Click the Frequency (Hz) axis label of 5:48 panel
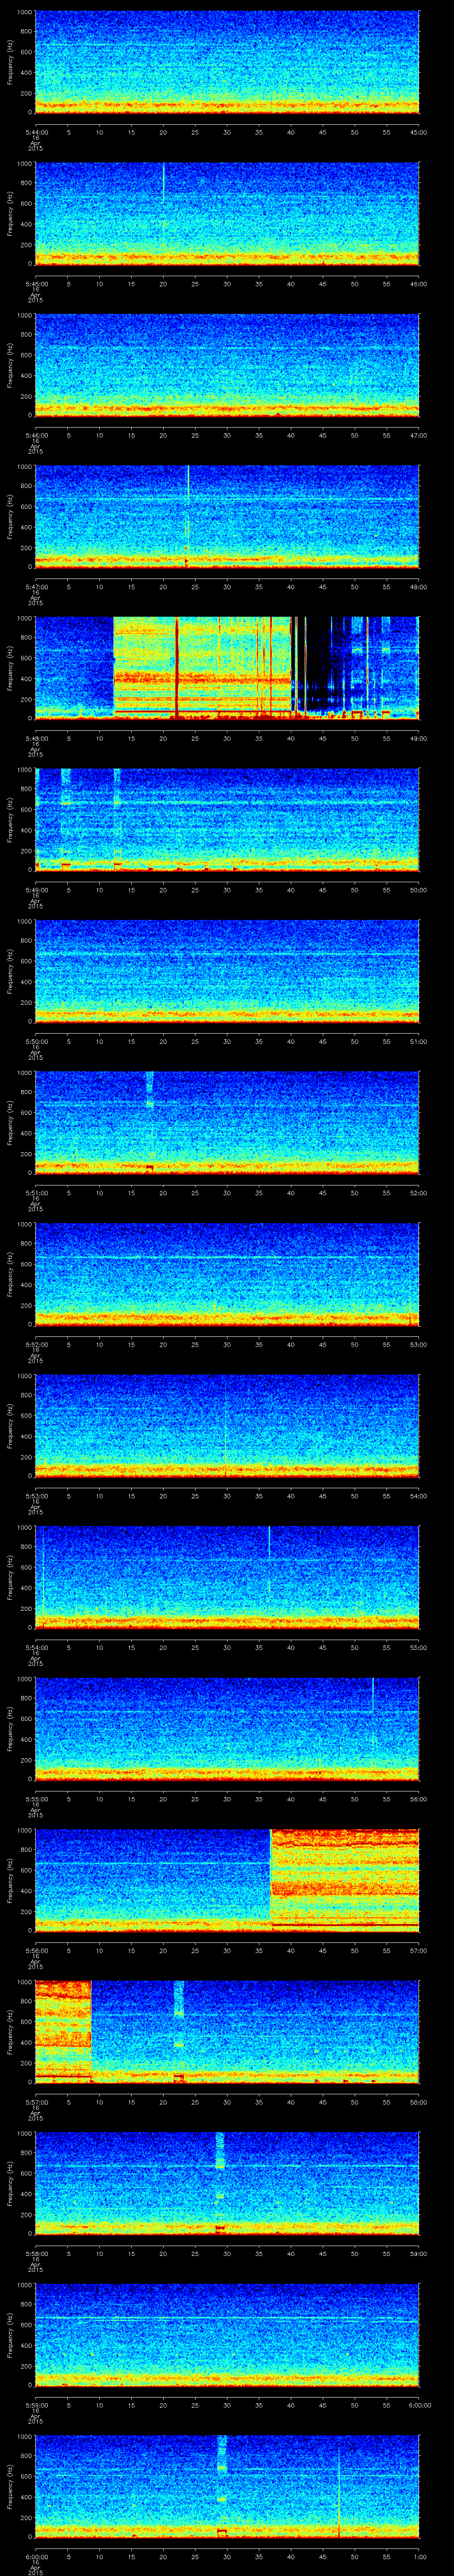 pyautogui.click(x=10, y=668)
